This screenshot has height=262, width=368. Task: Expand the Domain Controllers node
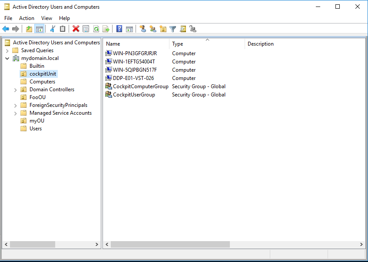[x=16, y=90]
